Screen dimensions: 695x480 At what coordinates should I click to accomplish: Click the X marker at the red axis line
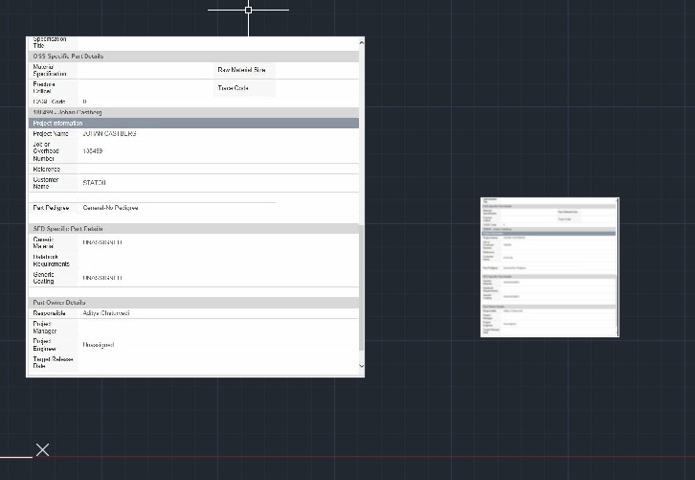[42, 450]
